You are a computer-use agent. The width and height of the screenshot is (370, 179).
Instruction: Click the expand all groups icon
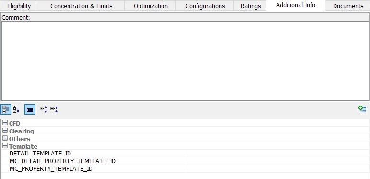tap(44, 109)
